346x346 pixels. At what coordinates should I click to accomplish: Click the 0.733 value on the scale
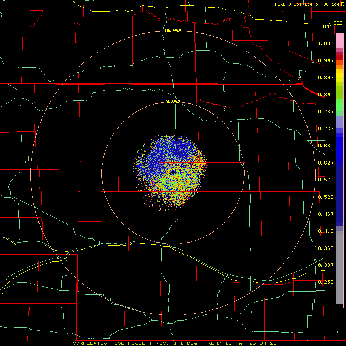[x=326, y=129]
